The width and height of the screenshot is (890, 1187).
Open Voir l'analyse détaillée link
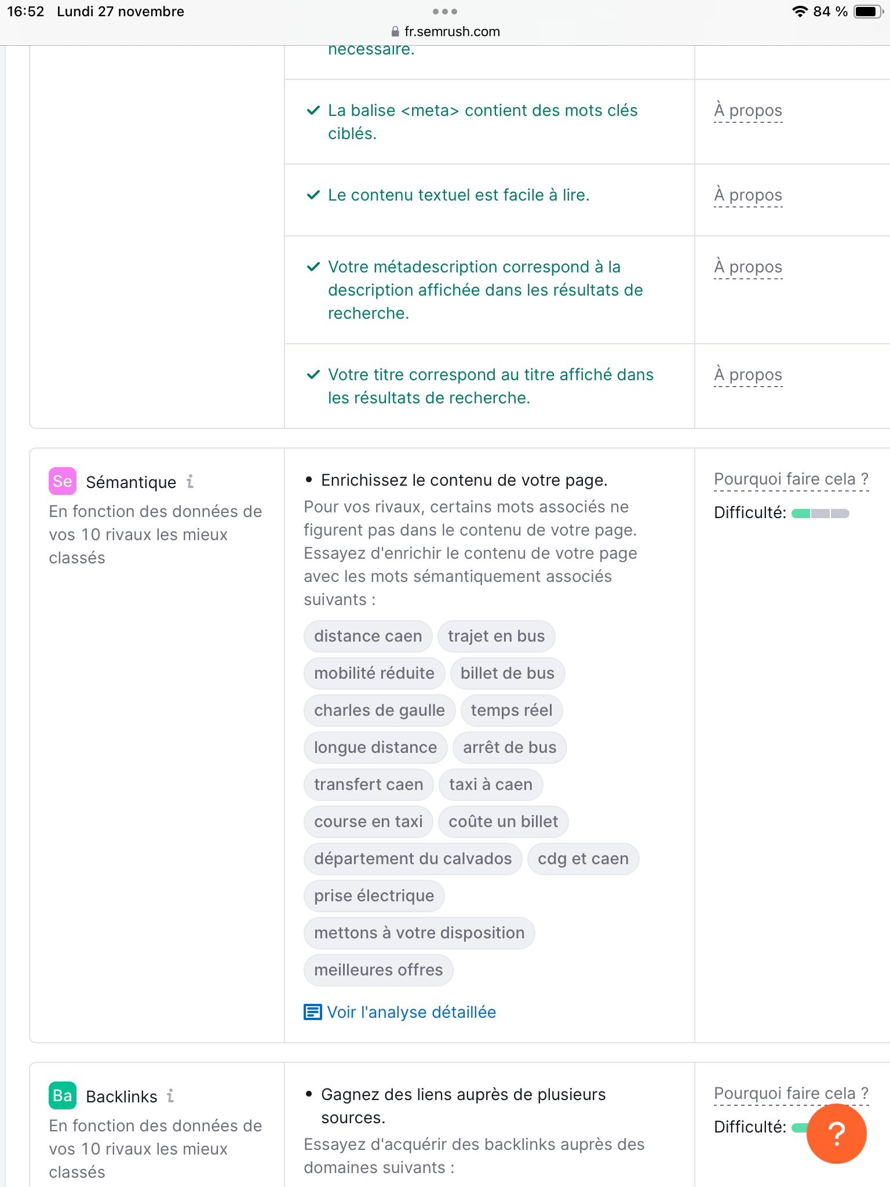(411, 1012)
